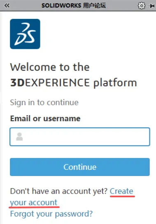Click the "Sign in to continue" subtitle
Image resolution: width=156 pixels, height=224 pixels.
(x=44, y=103)
